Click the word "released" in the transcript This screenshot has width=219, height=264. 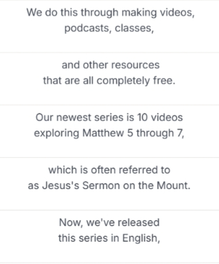138,222
